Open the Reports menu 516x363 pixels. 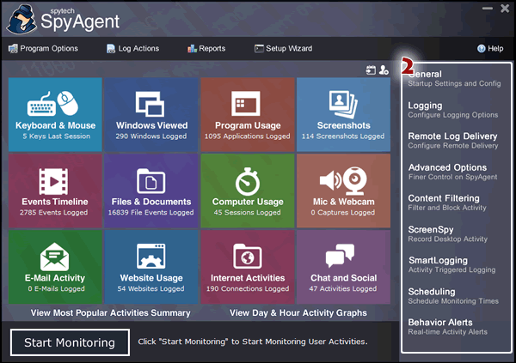click(x=206, y=49)
